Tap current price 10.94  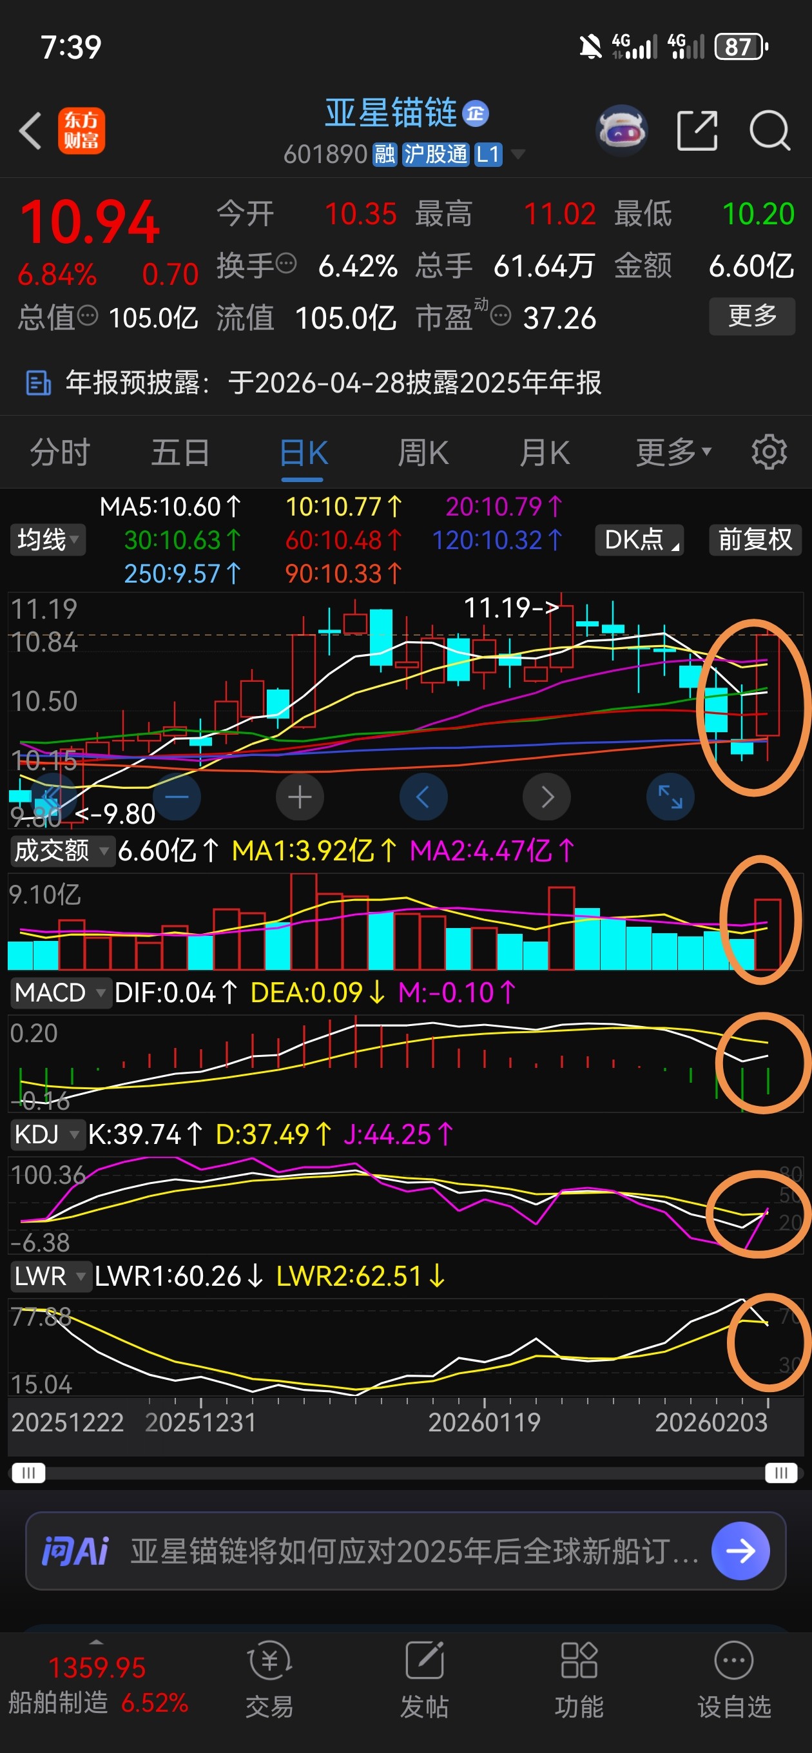(x=90, y=222)
